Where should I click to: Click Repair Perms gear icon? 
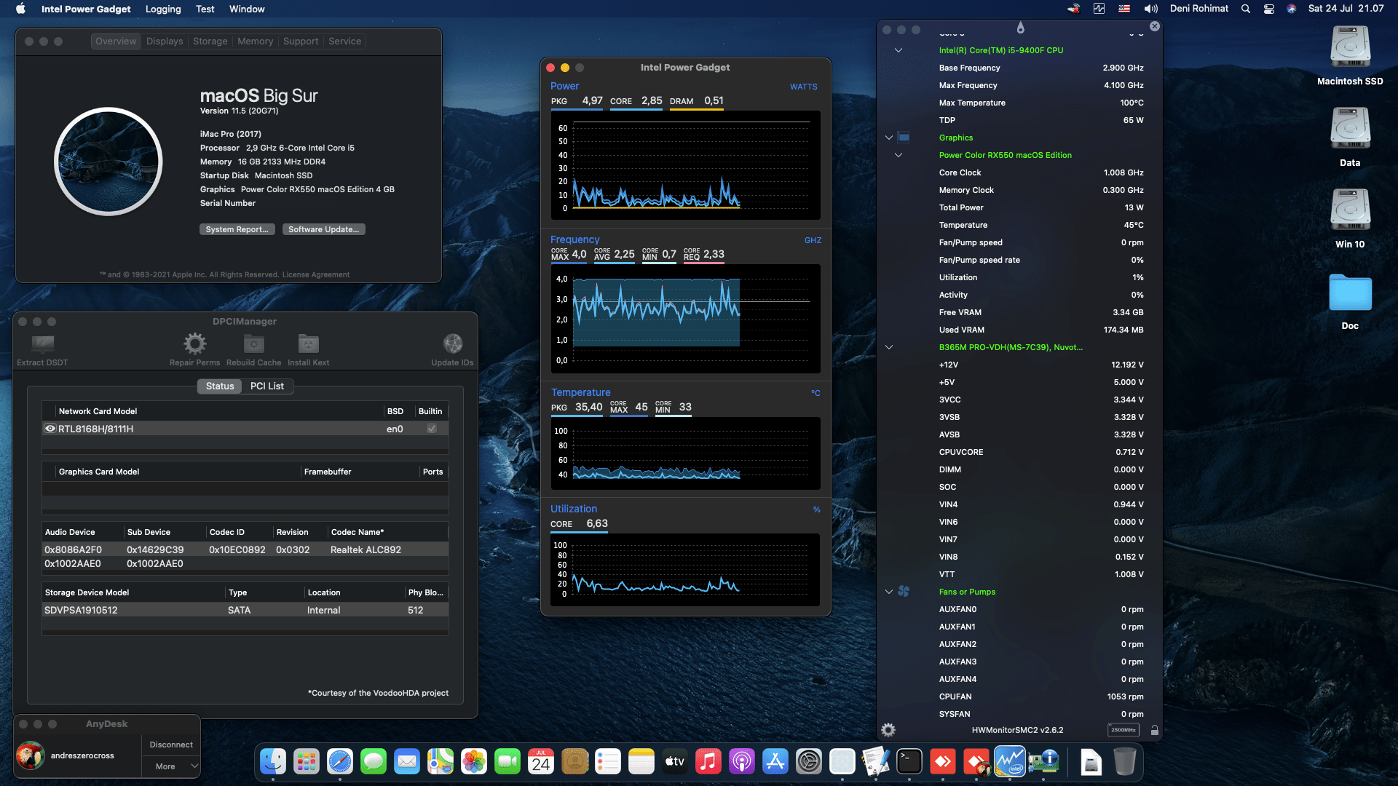[194, 344]
